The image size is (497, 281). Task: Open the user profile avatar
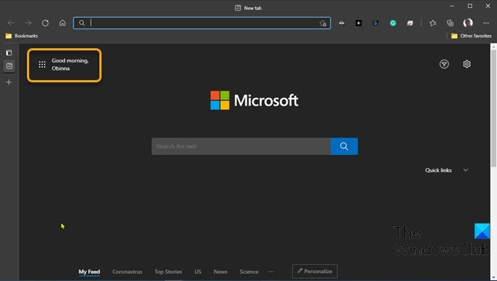tap(468, 23)
